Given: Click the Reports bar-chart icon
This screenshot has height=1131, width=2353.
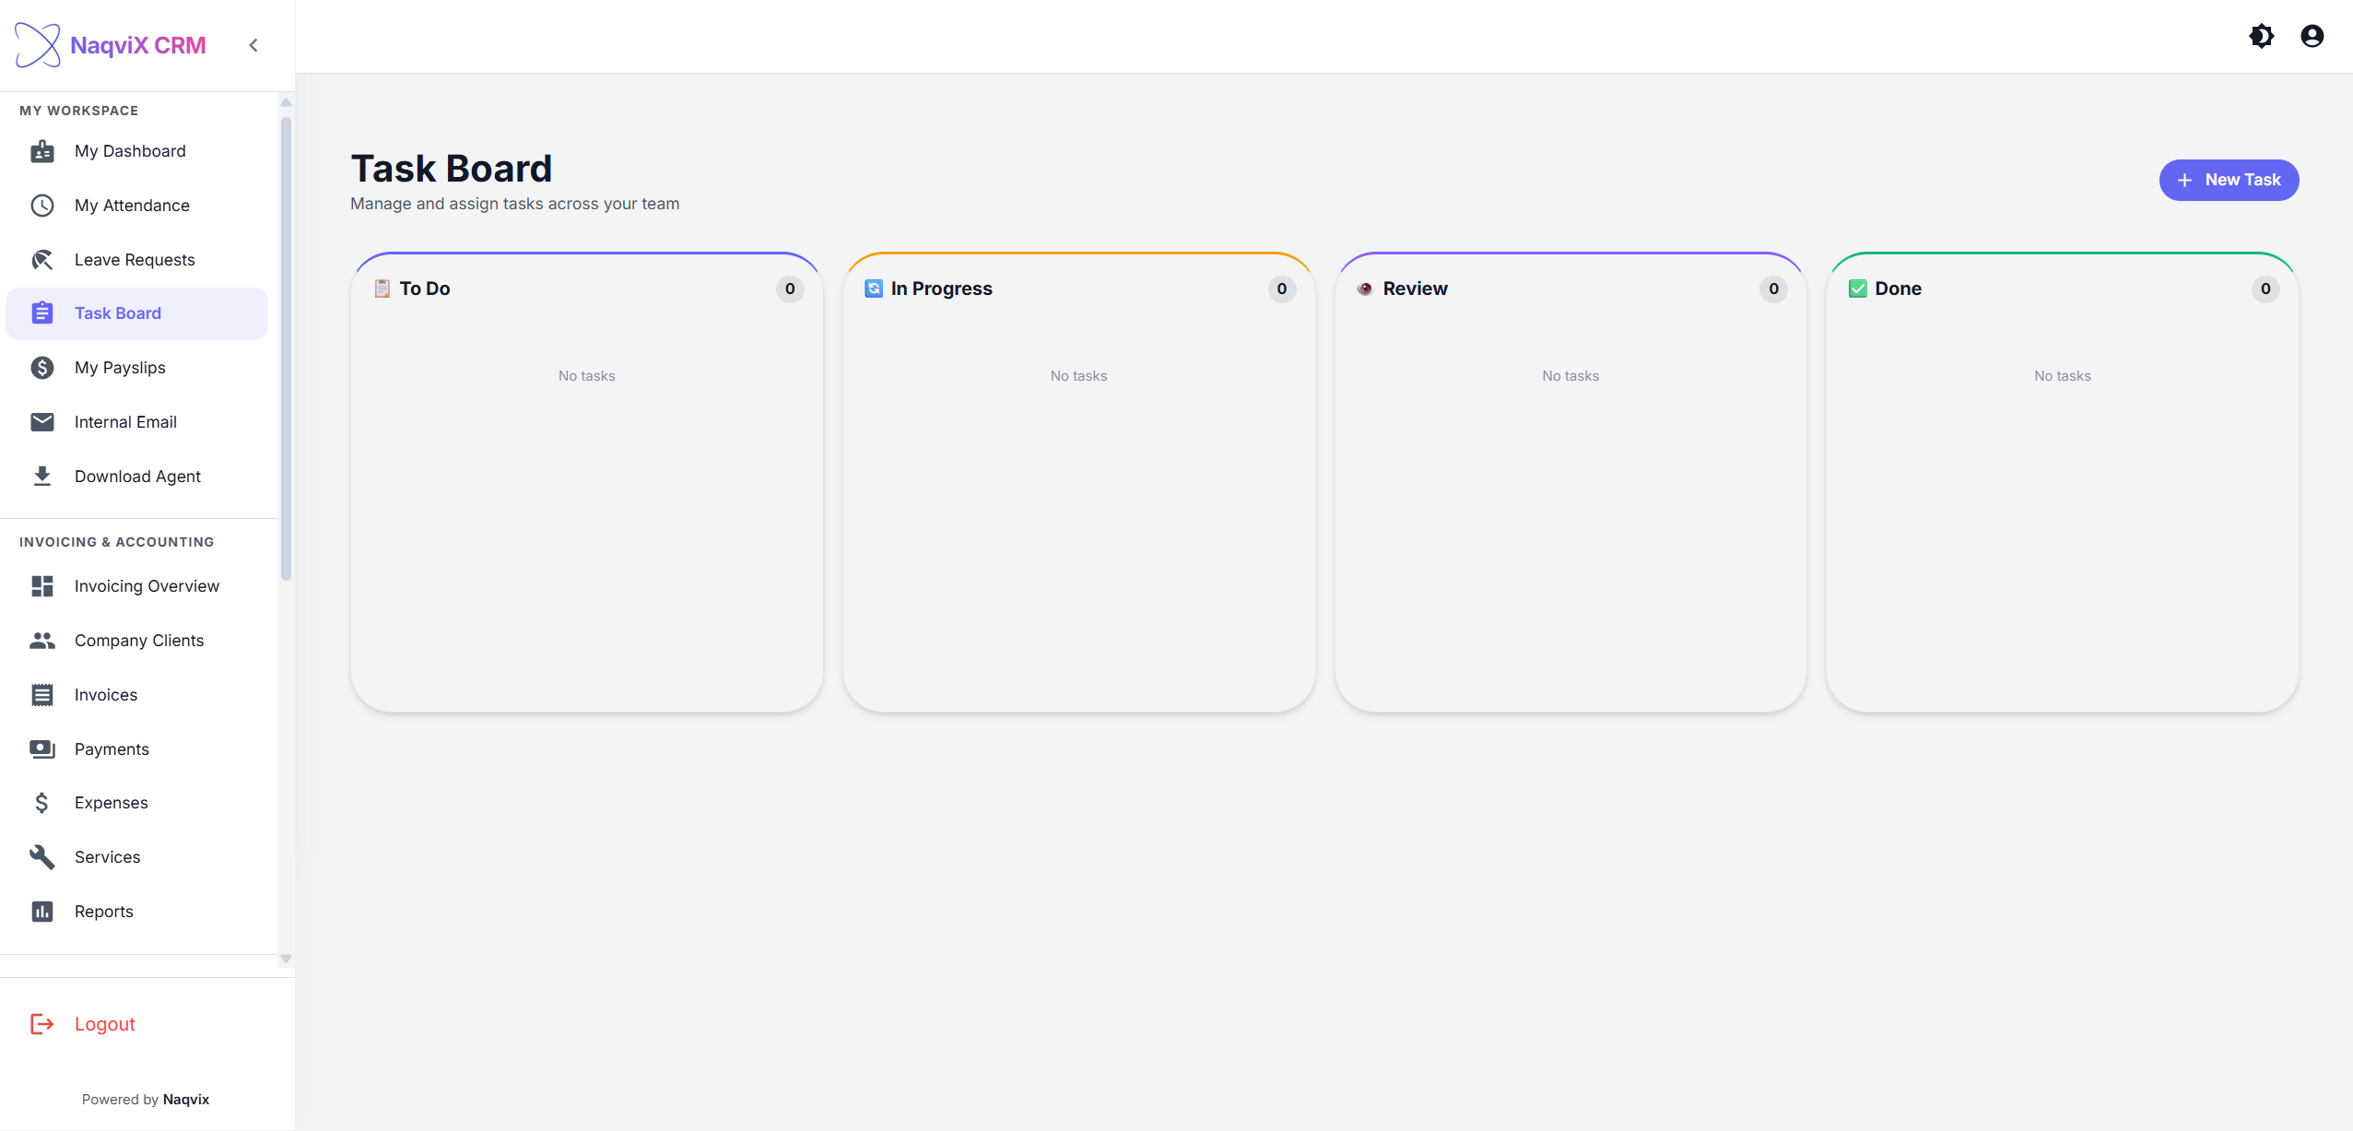Looking at the screenshot, I should point(42,911).
